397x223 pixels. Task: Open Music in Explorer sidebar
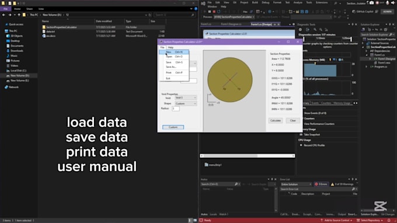(x=14, y=55)
